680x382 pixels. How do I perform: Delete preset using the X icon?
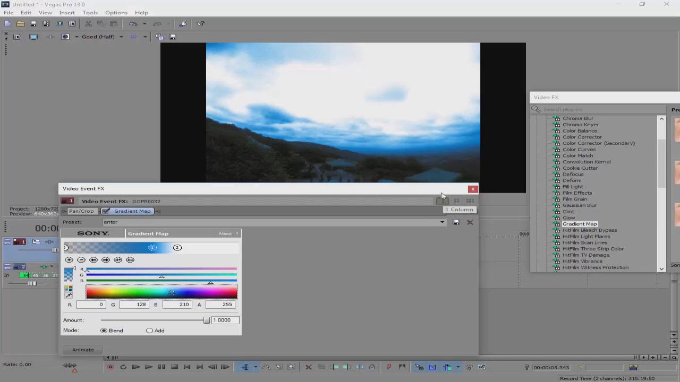pos(470,222)
